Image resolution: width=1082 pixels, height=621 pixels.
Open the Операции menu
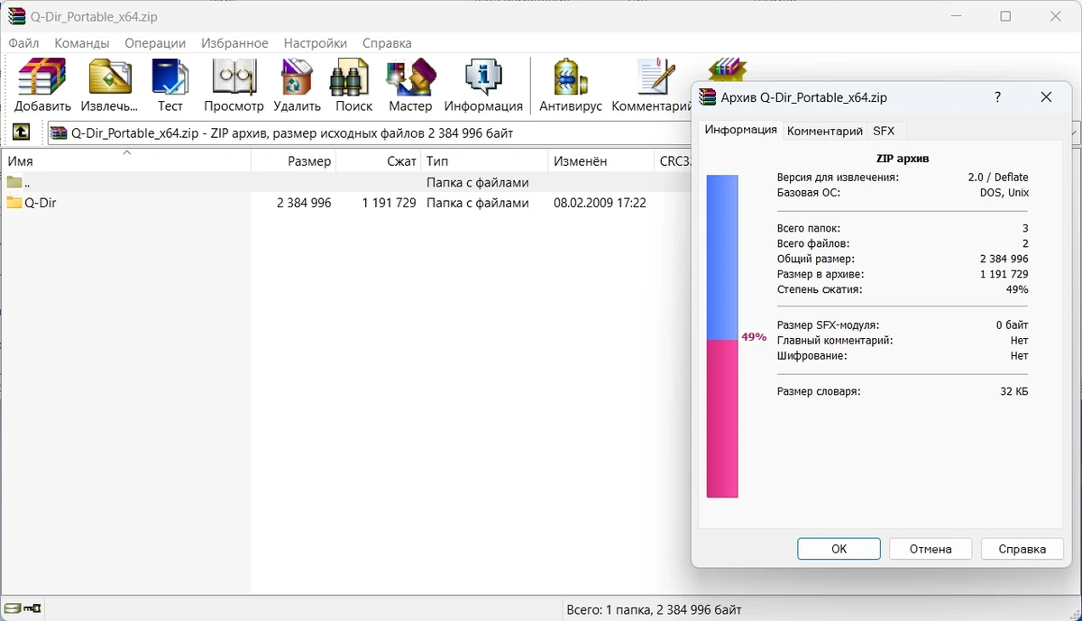pyautogui.click(x=155, y=42)
